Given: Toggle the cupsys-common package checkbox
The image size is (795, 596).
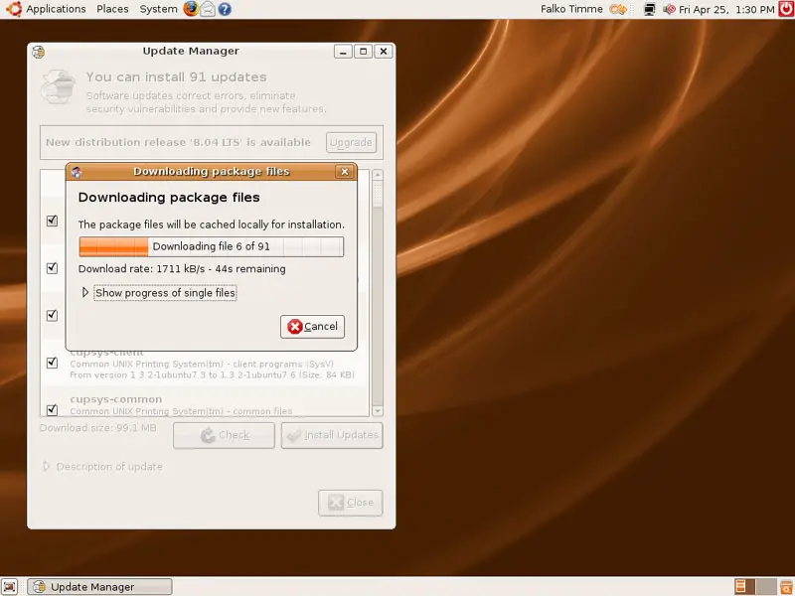Looking at the screenshot, I should point(52,409).
